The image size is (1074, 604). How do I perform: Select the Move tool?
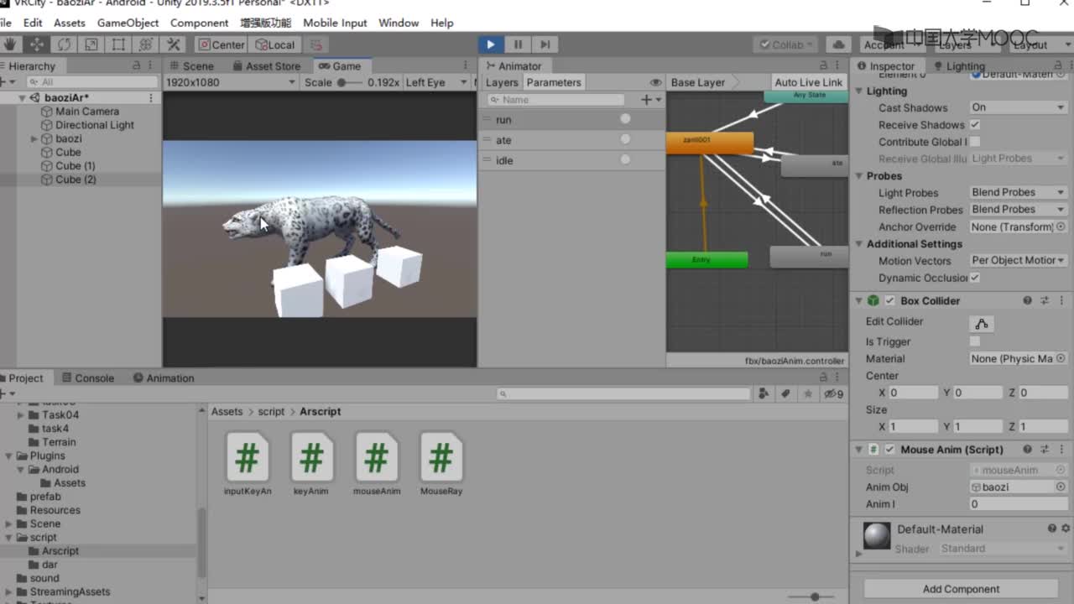[36, 44]
